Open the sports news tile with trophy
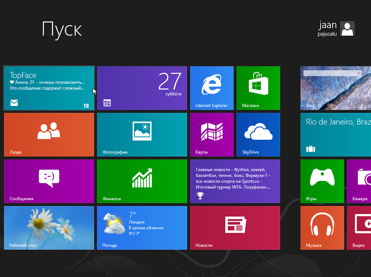 point(235,181)
